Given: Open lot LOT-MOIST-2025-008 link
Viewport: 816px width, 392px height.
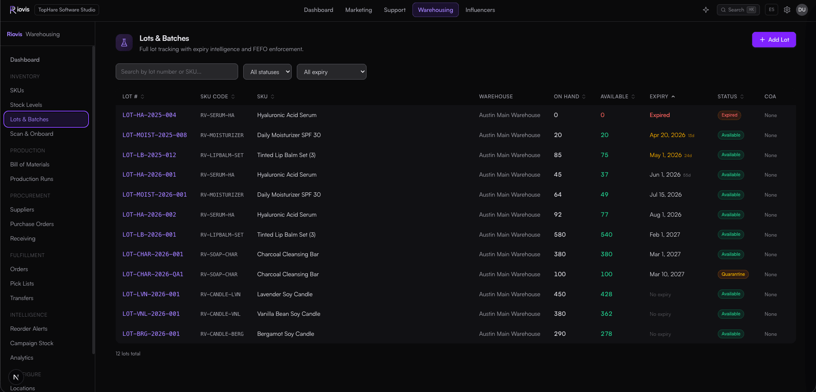Looking at the screenshot, I should pos(155,135).
